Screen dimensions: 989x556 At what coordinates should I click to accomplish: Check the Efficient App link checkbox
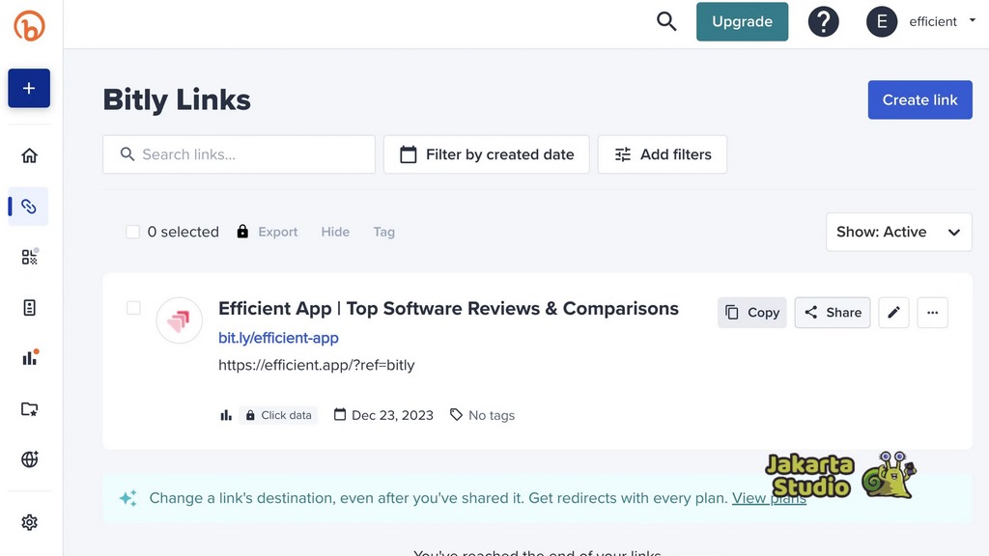click(133, 308)
